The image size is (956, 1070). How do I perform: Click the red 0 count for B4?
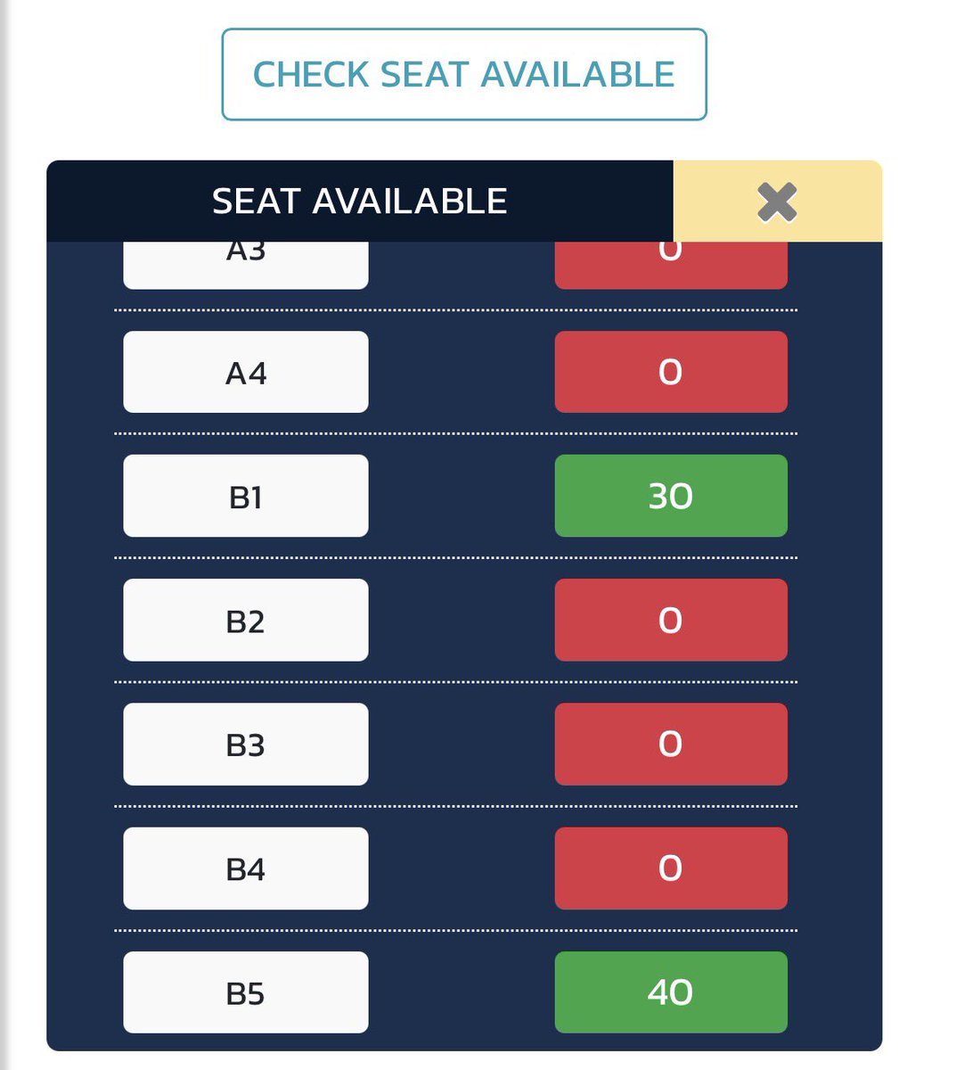671,868
